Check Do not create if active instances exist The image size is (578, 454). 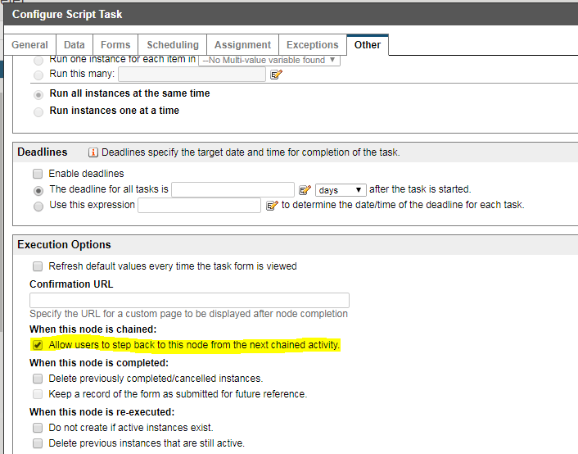[x=38, y=428]
